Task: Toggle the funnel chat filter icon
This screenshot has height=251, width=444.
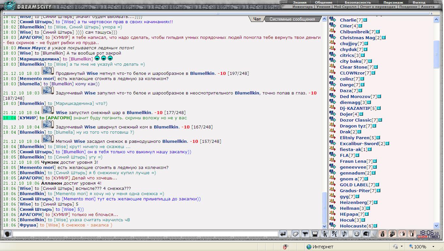Action: tap(305, 234)
